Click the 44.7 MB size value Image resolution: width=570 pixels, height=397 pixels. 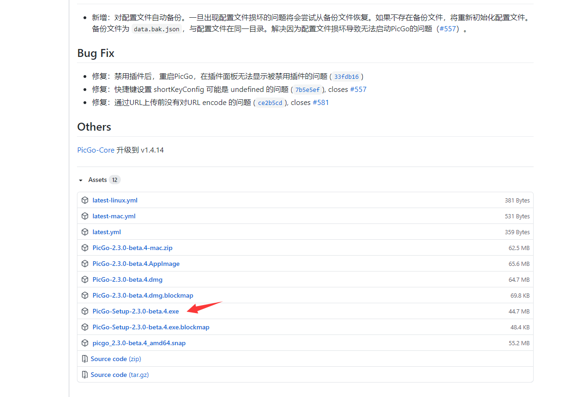[519, 311]
